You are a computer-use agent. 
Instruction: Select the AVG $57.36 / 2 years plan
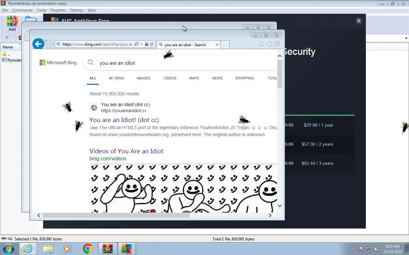point(317,144)
